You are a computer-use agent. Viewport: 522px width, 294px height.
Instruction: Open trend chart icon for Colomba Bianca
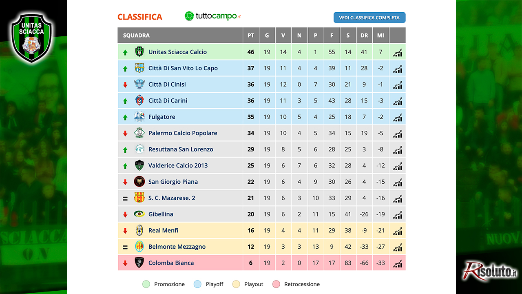click(x=398, y=263)
